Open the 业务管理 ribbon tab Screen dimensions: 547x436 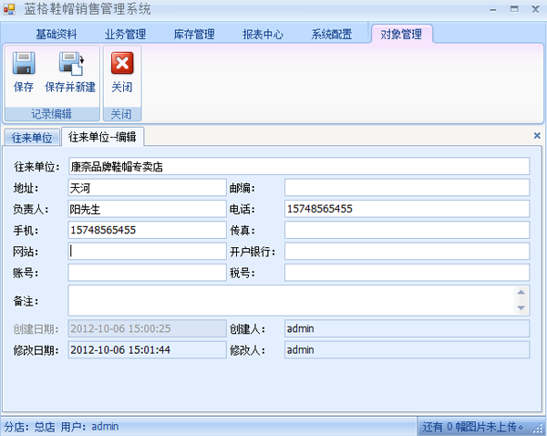coord(125,35)
